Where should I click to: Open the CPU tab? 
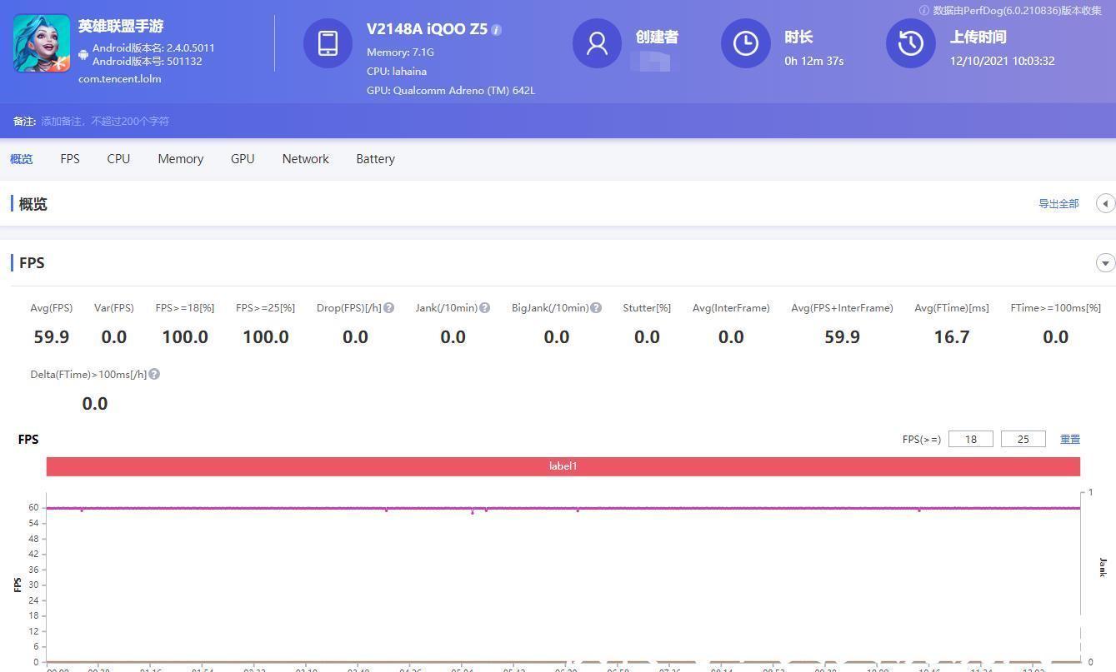118,159
